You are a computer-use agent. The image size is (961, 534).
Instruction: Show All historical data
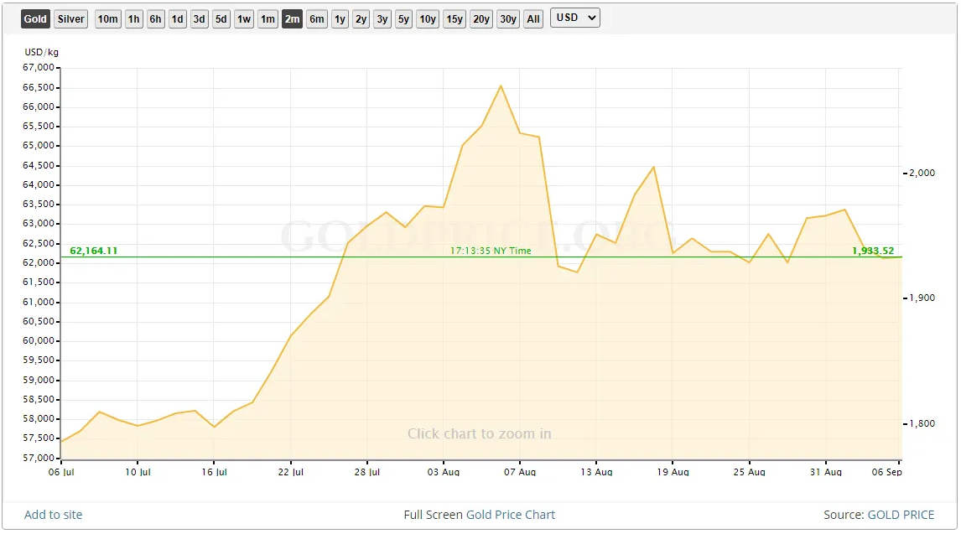[533, 19]
